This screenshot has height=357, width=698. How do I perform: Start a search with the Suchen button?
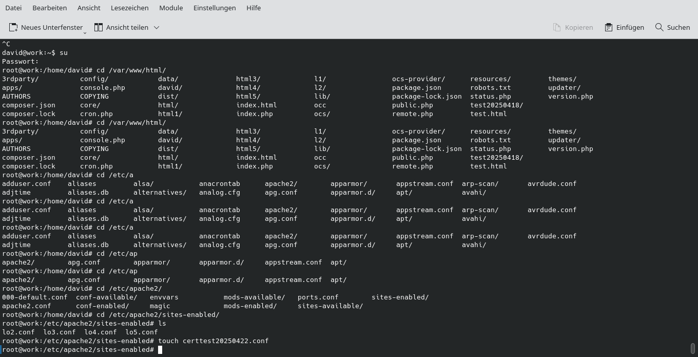672,27
